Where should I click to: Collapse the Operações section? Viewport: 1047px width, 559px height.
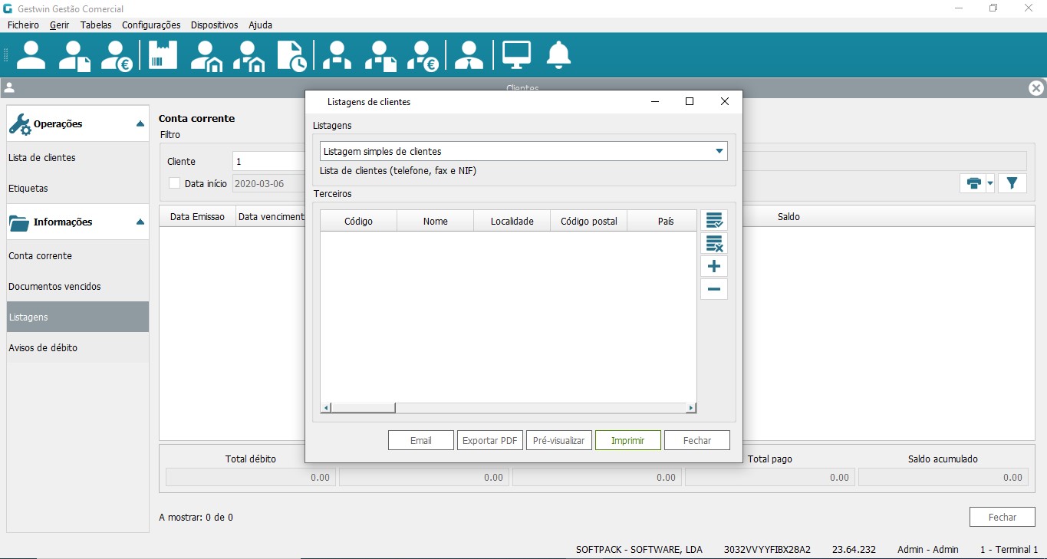click(140, 124)
